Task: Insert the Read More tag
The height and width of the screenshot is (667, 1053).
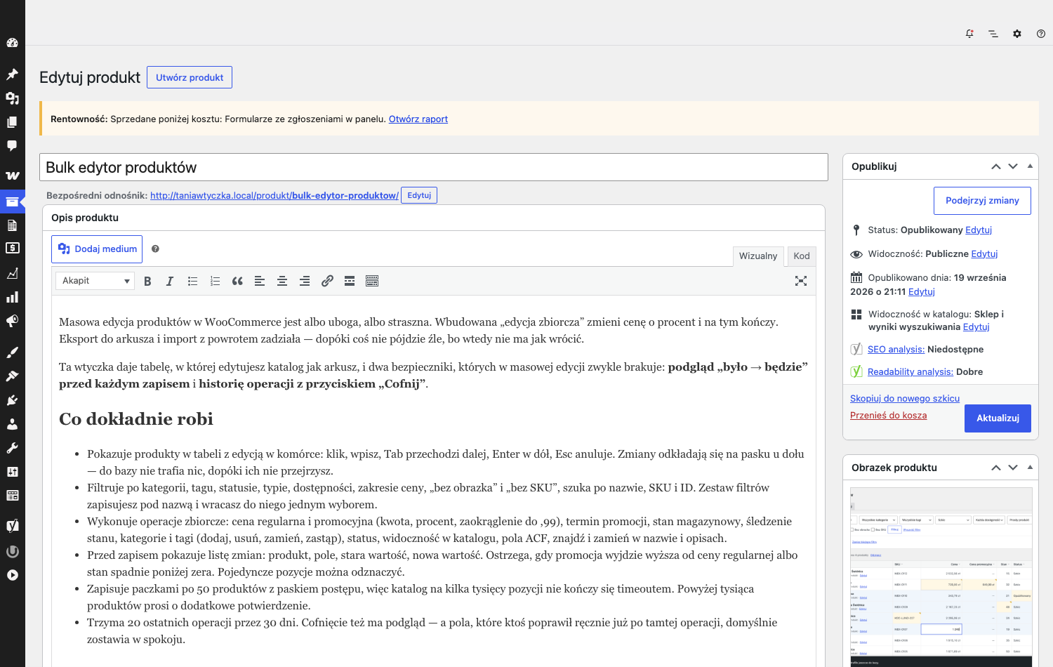Action: (350, 281)
